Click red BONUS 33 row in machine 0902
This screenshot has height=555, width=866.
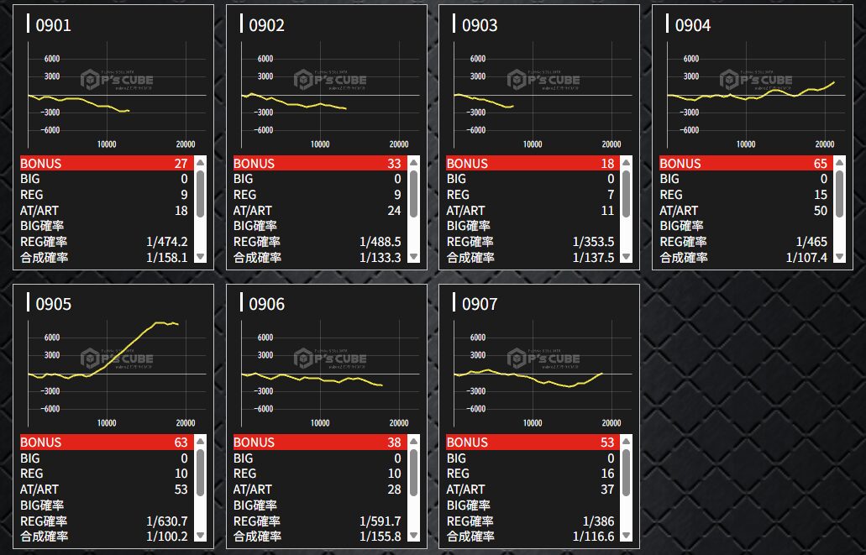click(x=320, y=164)
